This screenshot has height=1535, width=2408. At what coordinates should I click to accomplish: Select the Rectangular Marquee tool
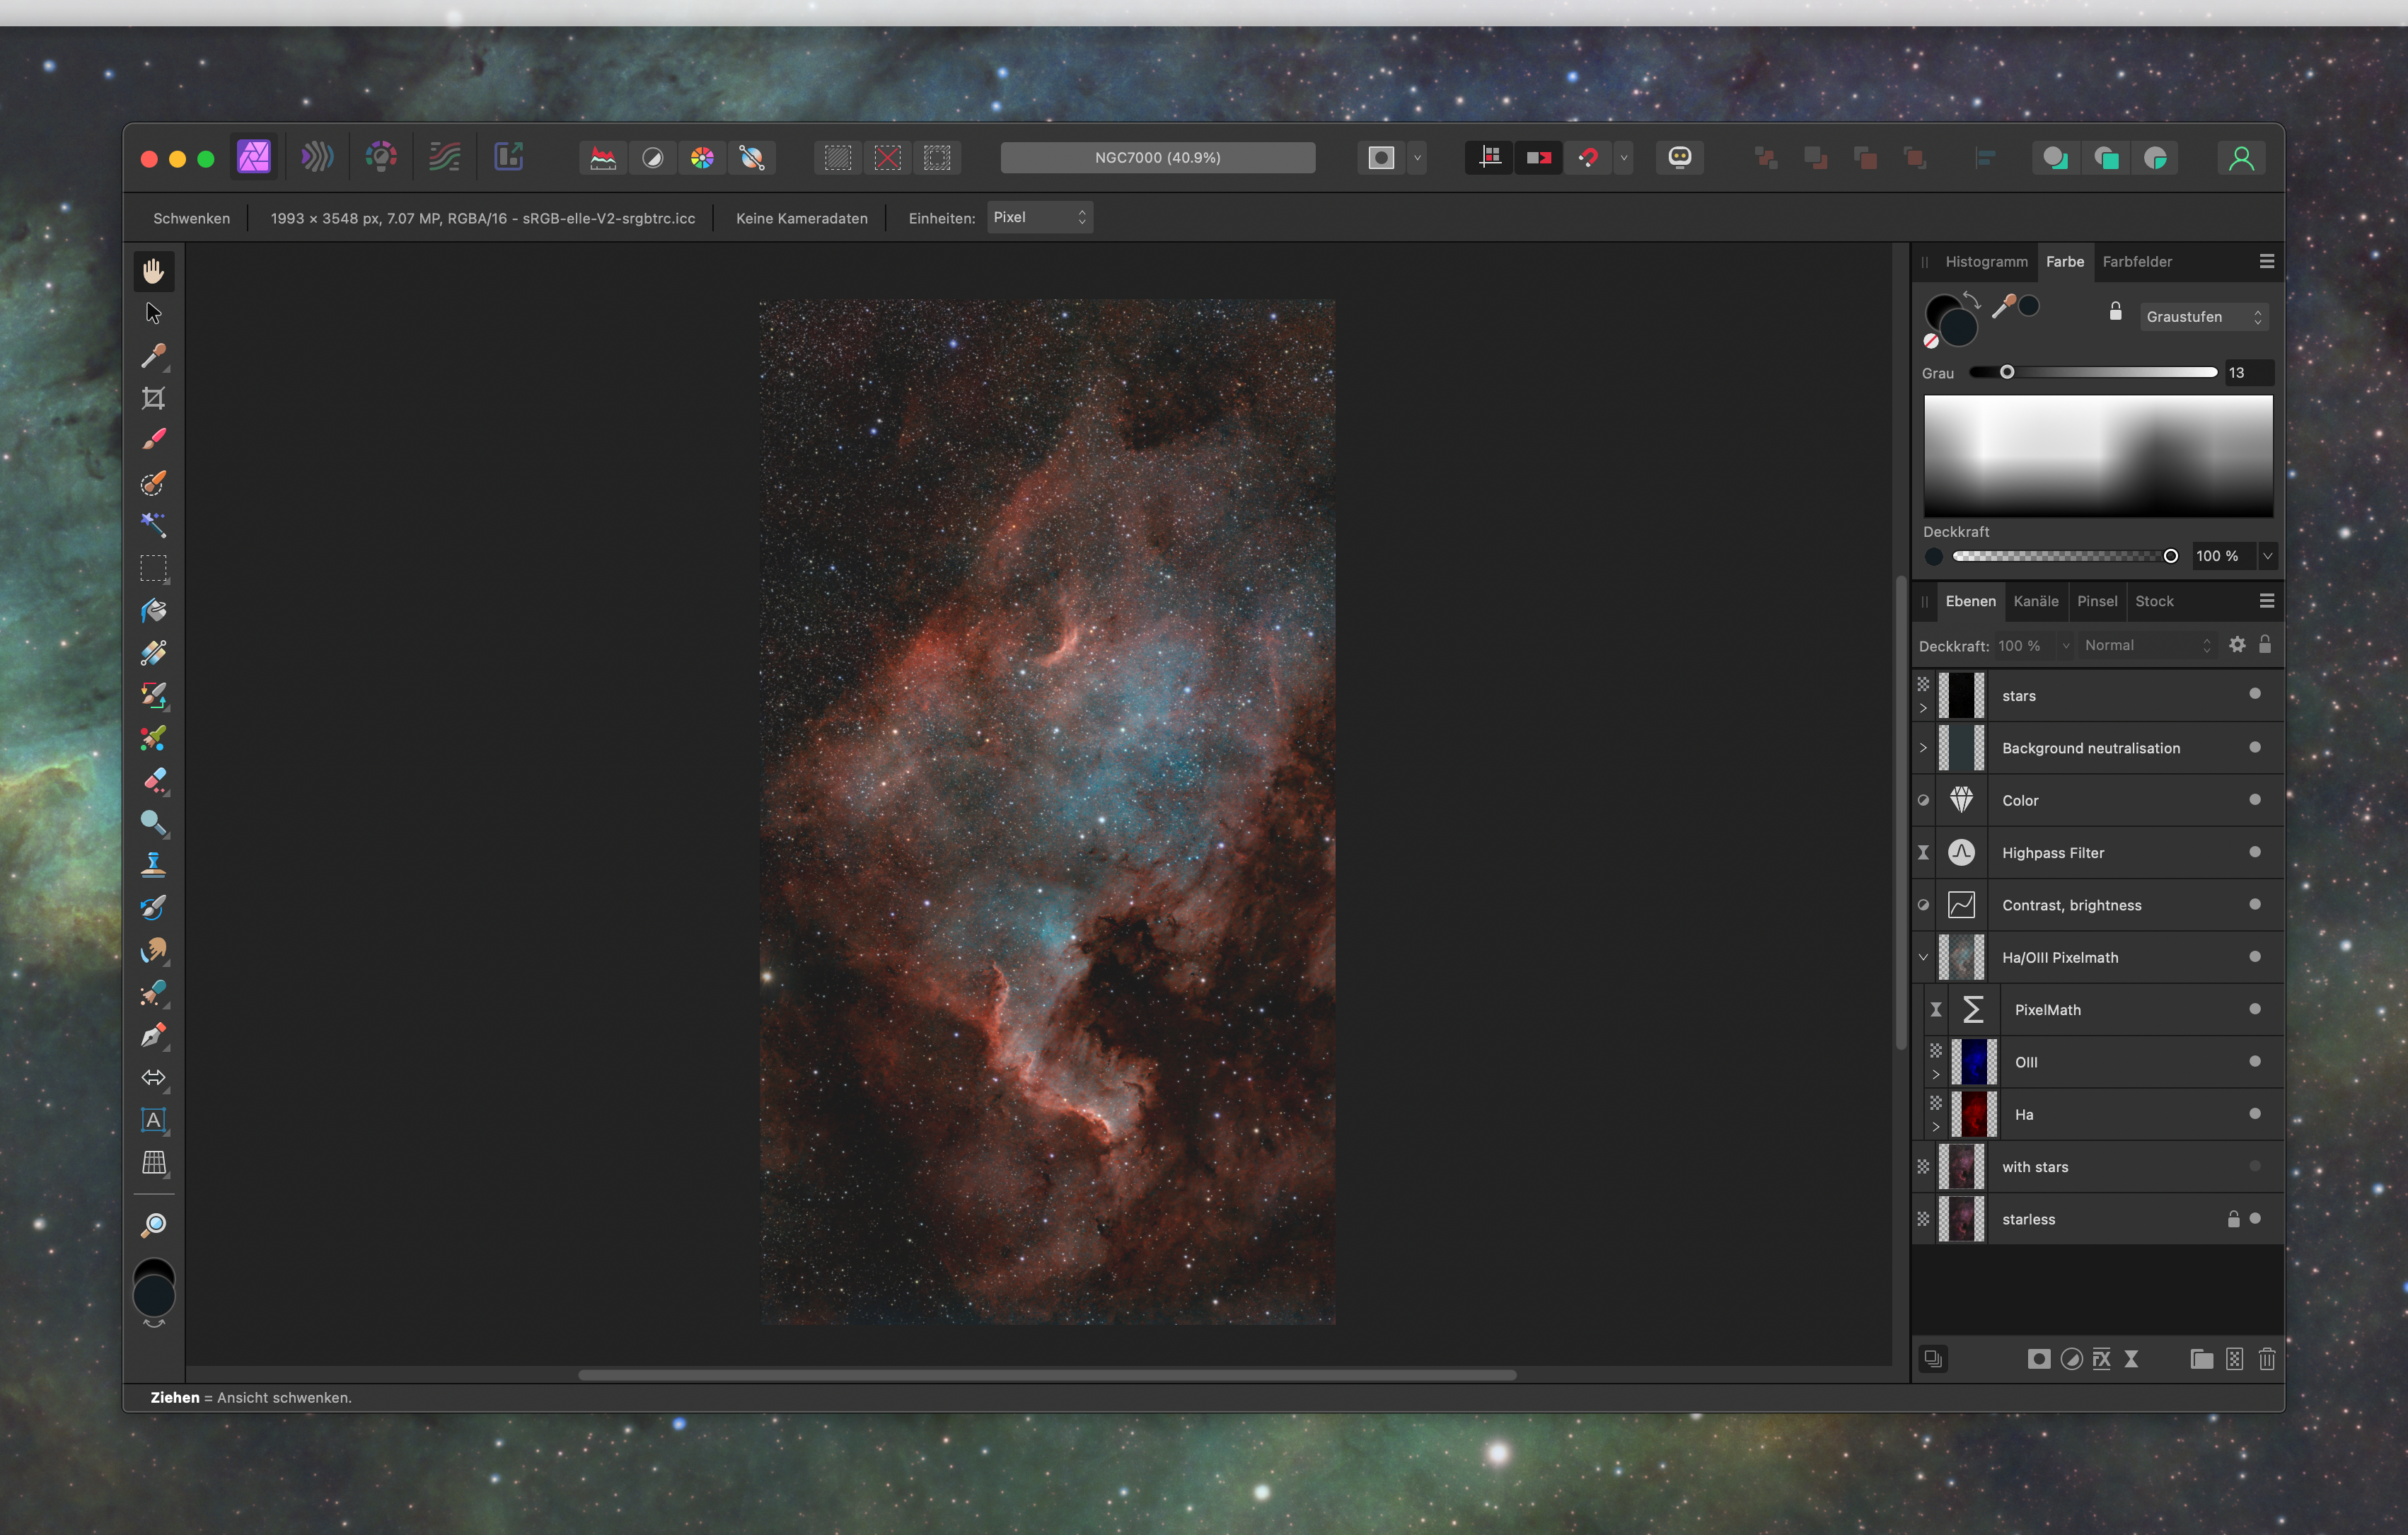pos(153,568)
